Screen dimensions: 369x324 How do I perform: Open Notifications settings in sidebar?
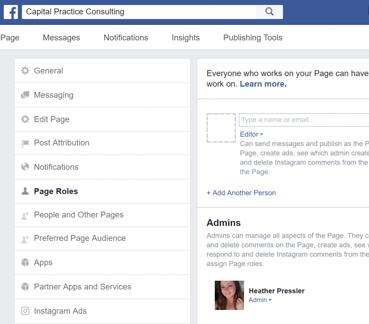(x=102, y=167)
